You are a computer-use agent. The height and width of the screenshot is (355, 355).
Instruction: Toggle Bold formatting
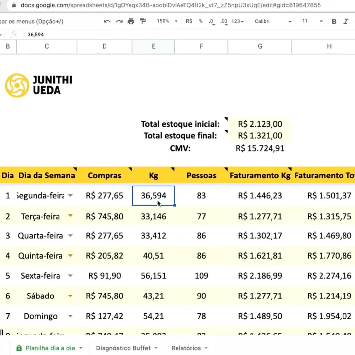pos(334,21)
